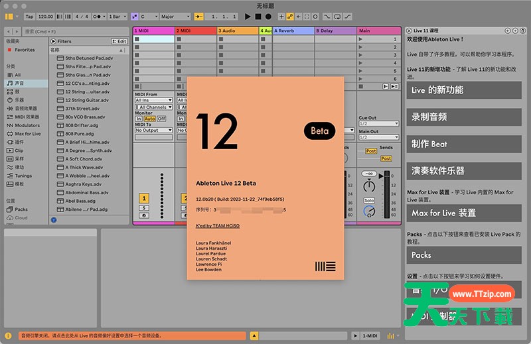Select the B Delay return track header
Viewport: 531px width, 344px height.
336,30
